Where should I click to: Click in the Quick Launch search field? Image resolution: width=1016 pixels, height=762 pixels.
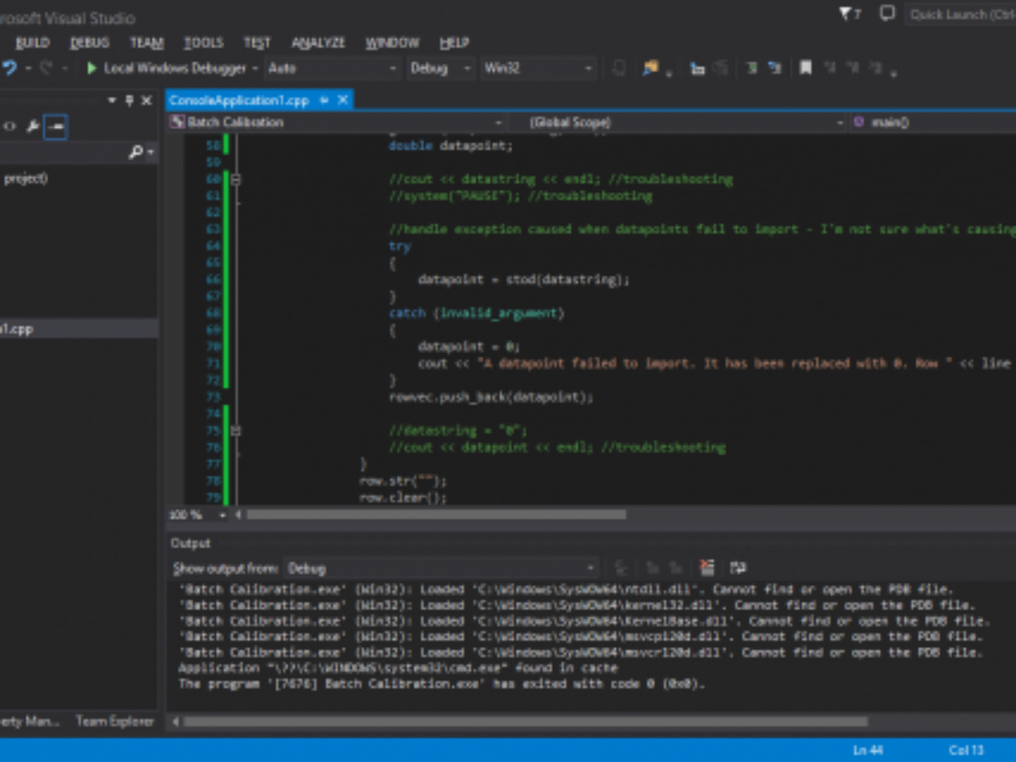click(x=960, y=14)
